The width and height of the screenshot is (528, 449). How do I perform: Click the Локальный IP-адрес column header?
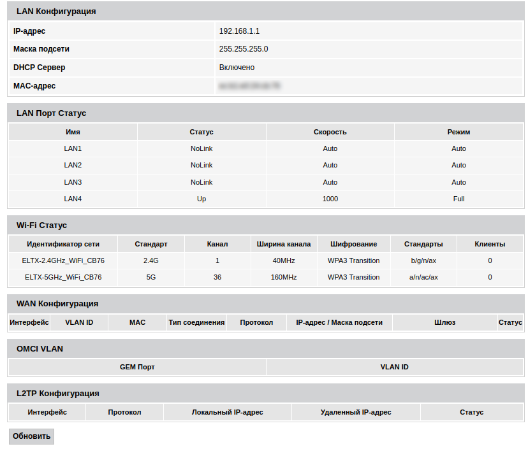[227, 412]
